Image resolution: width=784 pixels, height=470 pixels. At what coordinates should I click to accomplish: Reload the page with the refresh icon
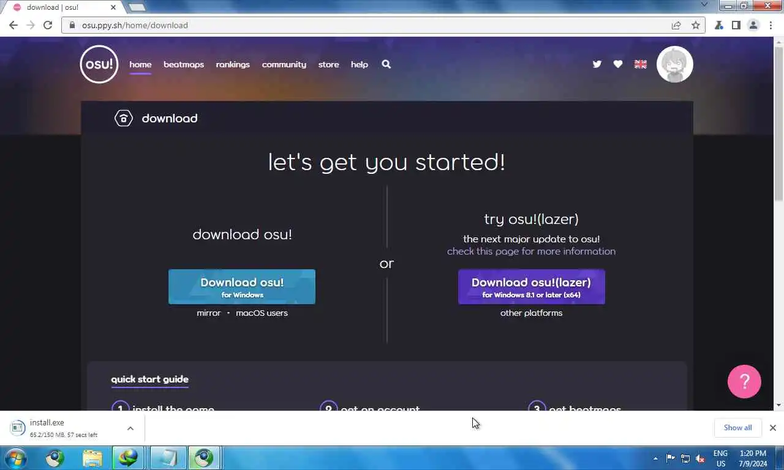click(48, 25)
